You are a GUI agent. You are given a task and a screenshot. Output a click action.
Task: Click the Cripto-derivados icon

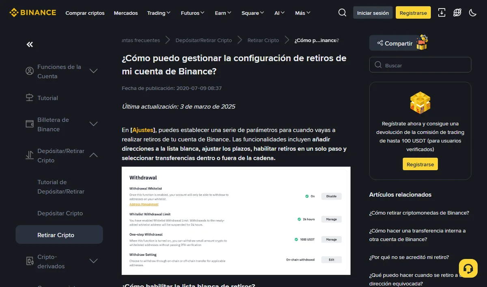point(30,261)
